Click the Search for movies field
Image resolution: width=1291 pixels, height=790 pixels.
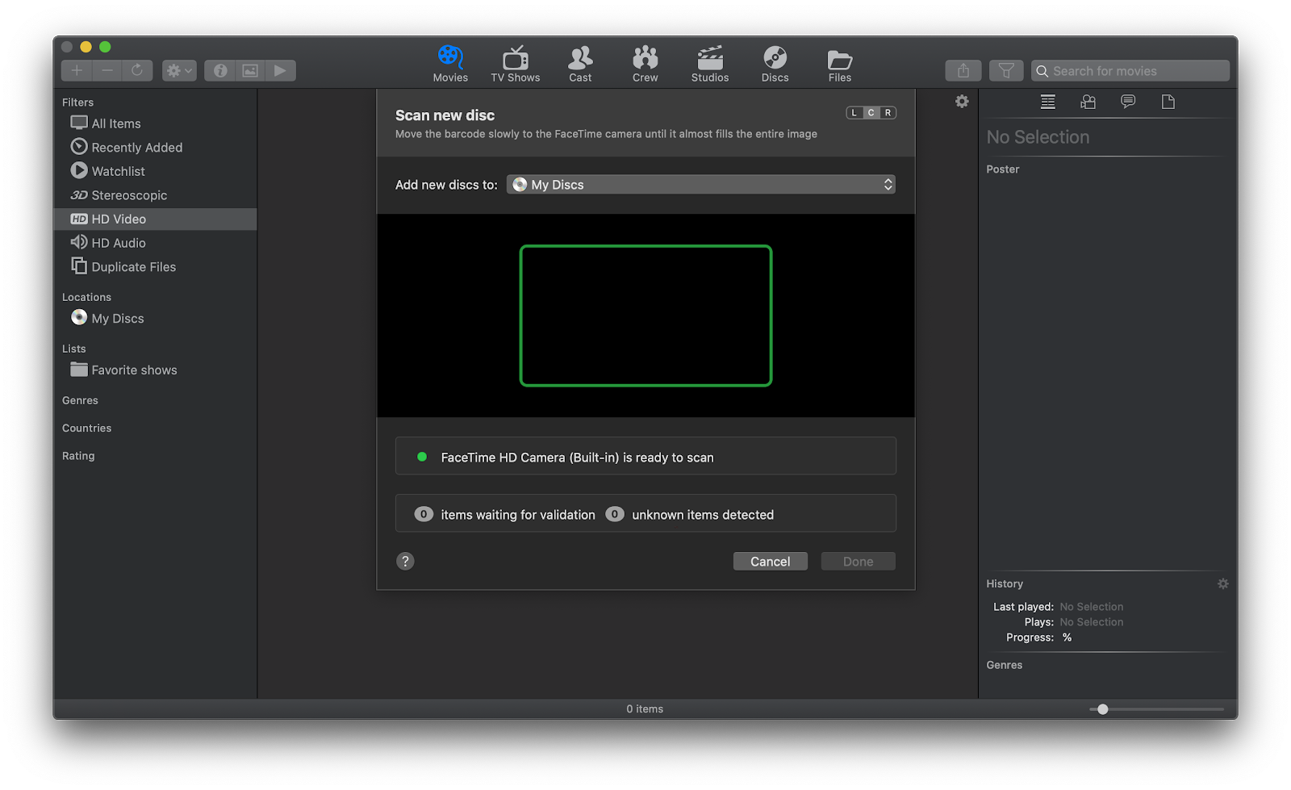coord(1130,71)
